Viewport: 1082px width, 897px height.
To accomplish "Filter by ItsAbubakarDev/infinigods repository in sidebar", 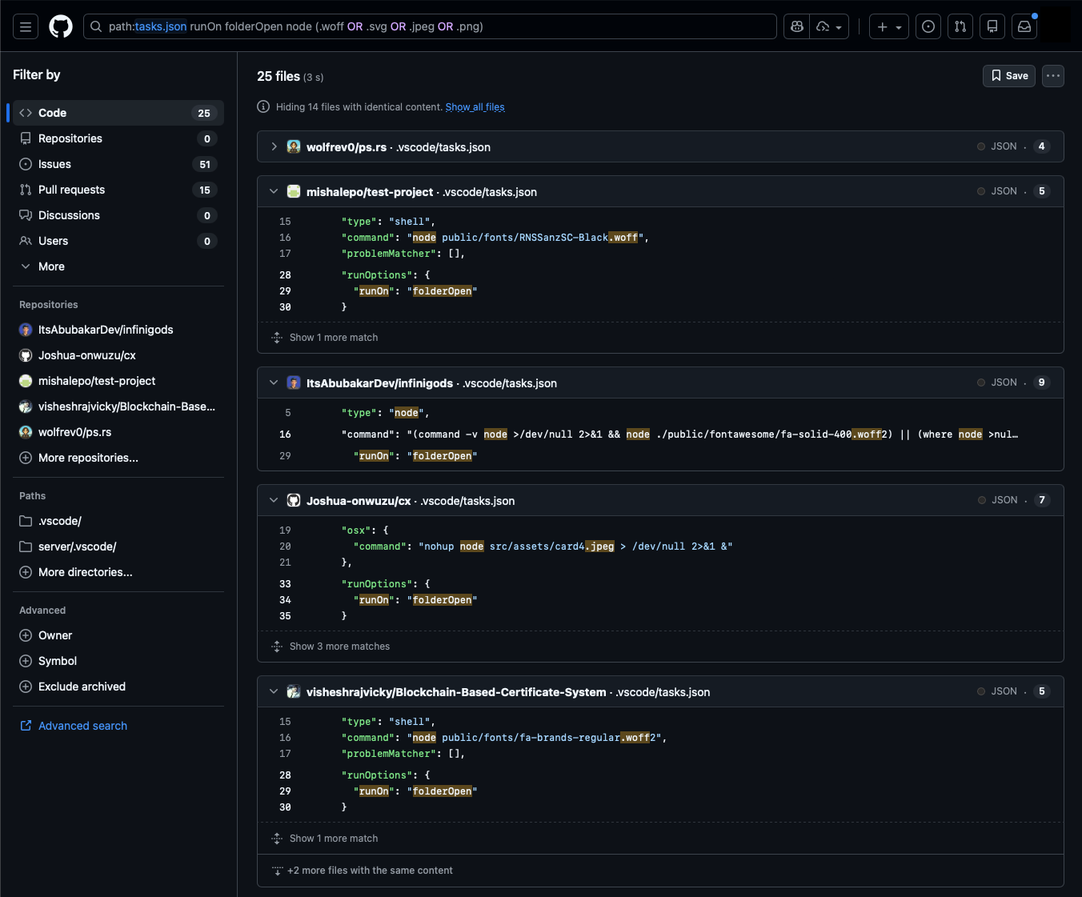I will (x=118, y=330).
